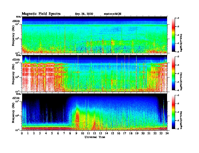Click the color bar beside the dZ/dt panel
The image size is (199, 153).
pyautogui.click(x=173, y=112)
